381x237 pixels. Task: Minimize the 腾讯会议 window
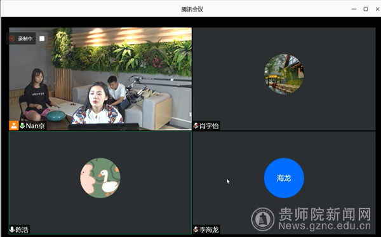354,9
